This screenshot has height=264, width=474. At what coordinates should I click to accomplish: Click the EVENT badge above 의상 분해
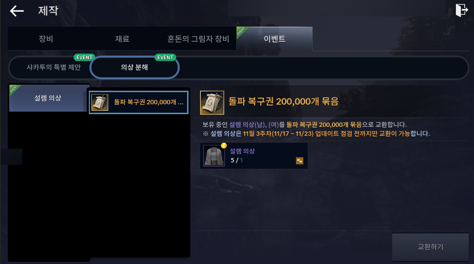pyautogui.click(x=165, y=57)
